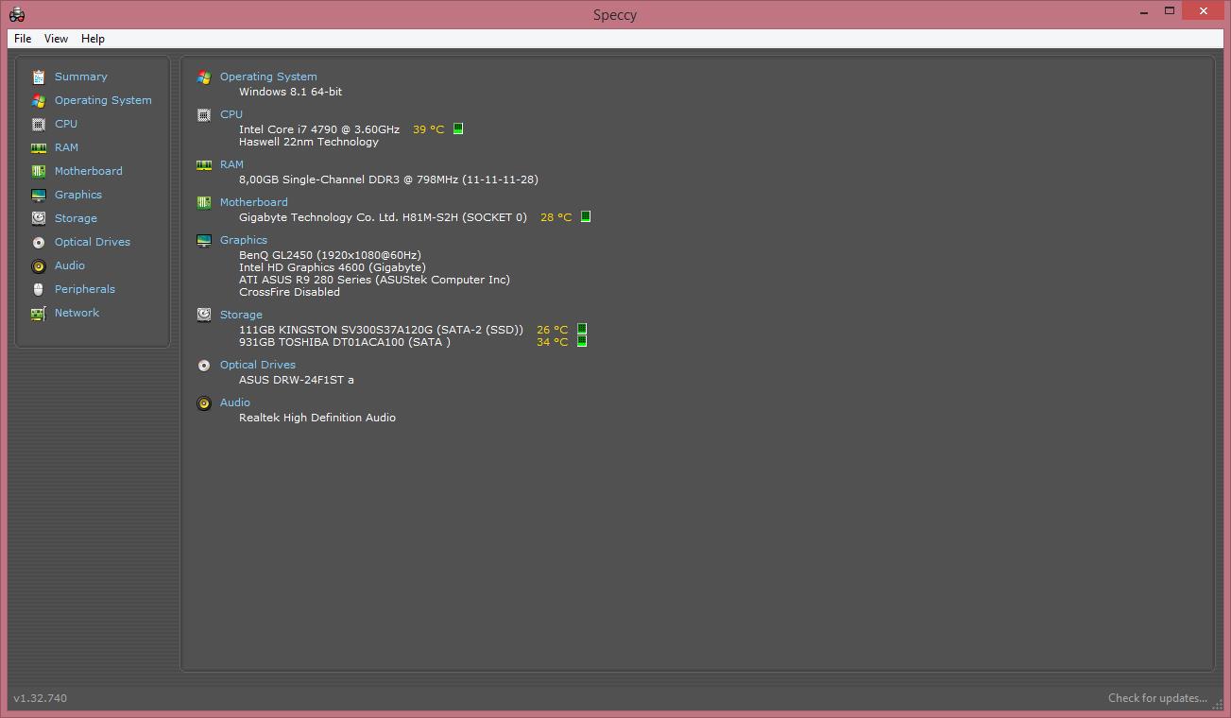
Task: Click Gigabyte Technology H81M-S2H motherboard text
Action: click(x=383, y=217)
